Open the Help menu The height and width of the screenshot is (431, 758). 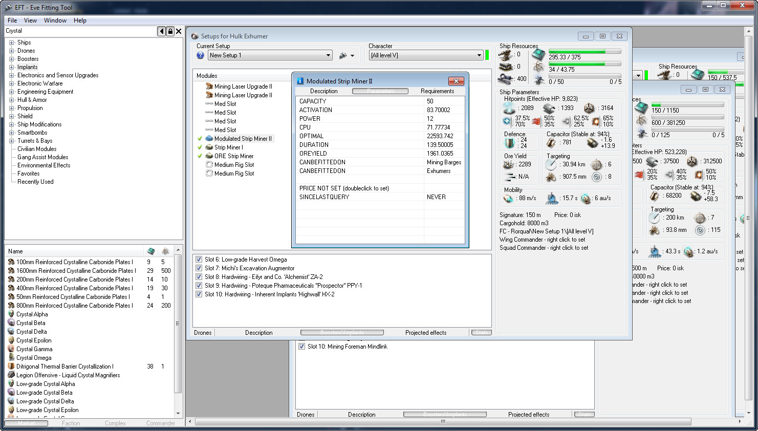[80, 20]
